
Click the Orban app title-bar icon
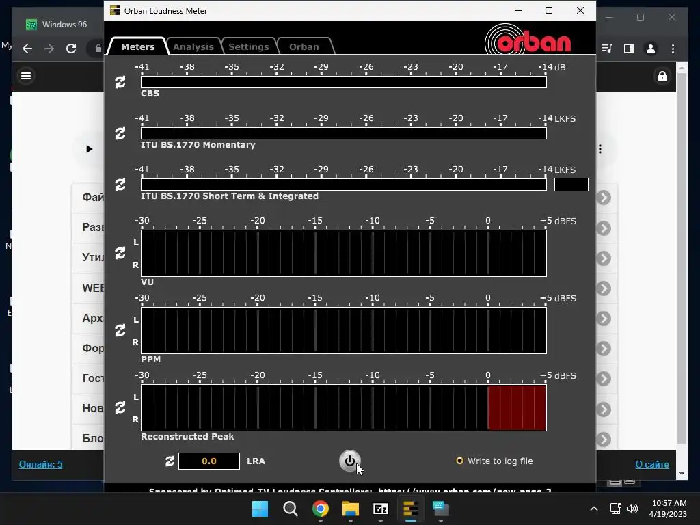tap(115, 10)
